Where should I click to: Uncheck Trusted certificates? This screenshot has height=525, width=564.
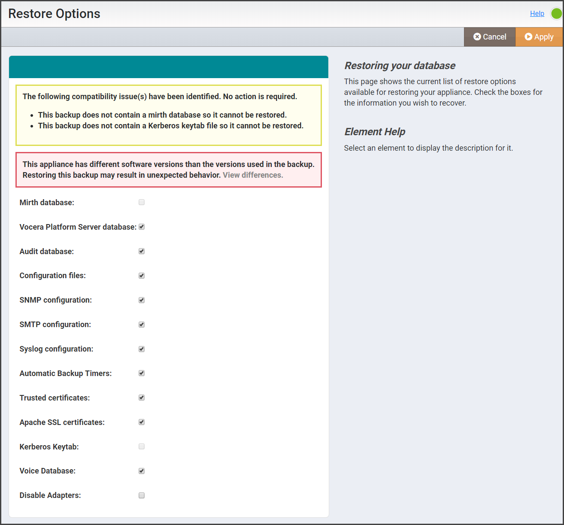(141, 398)
